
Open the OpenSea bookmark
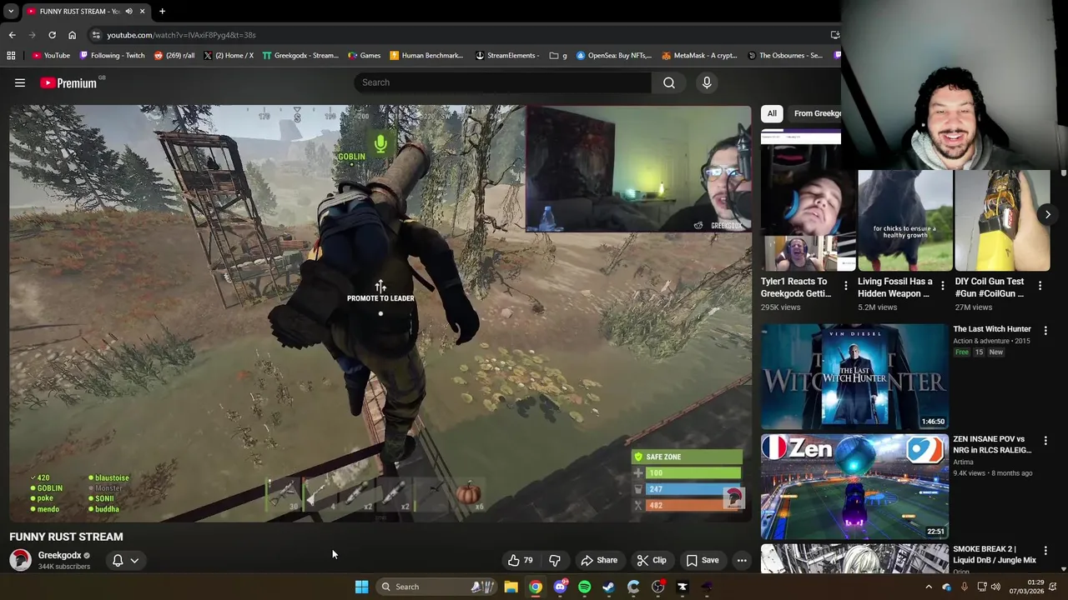(614, 56)
